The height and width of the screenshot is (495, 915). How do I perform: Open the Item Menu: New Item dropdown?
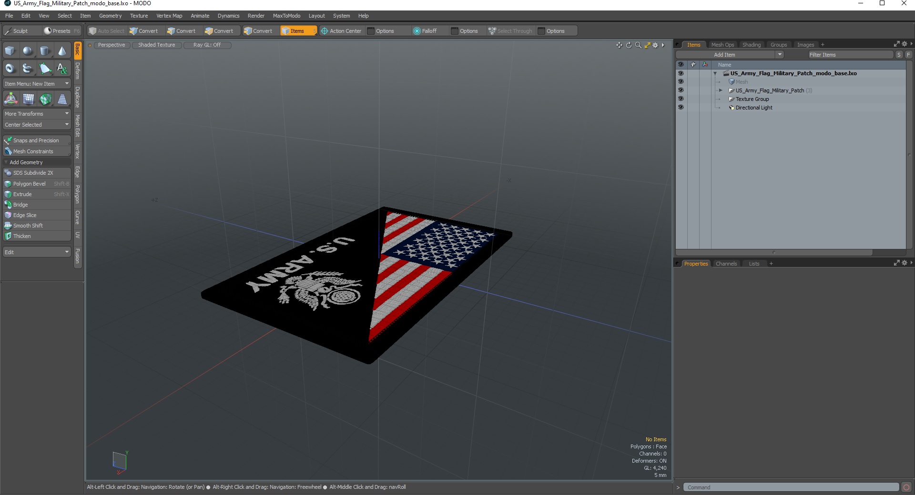[37, 84]
